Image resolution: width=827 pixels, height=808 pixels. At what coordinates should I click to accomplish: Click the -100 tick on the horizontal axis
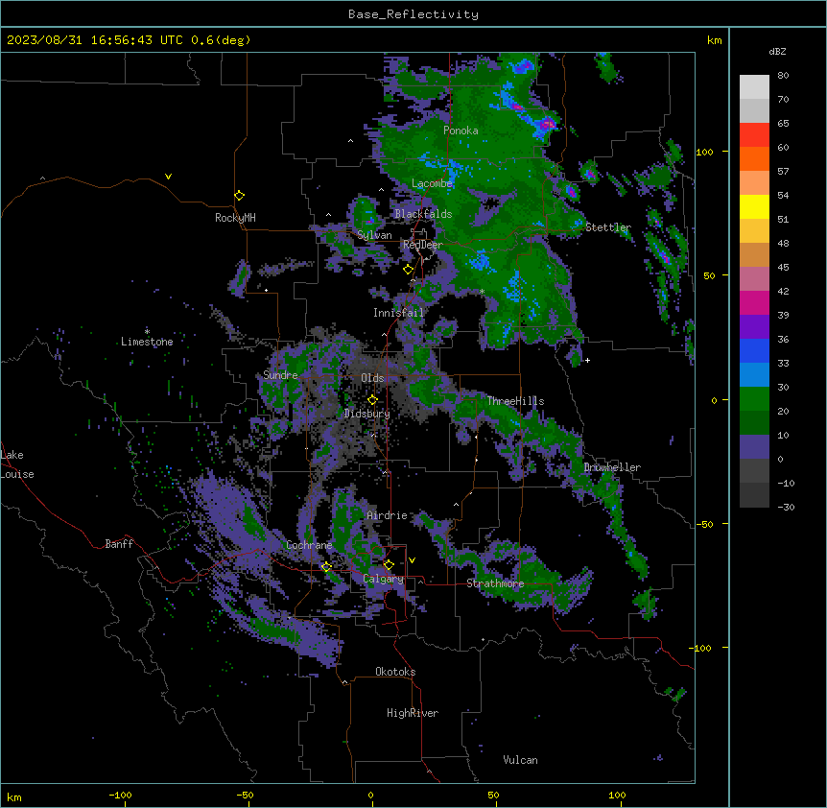[121, 795]
